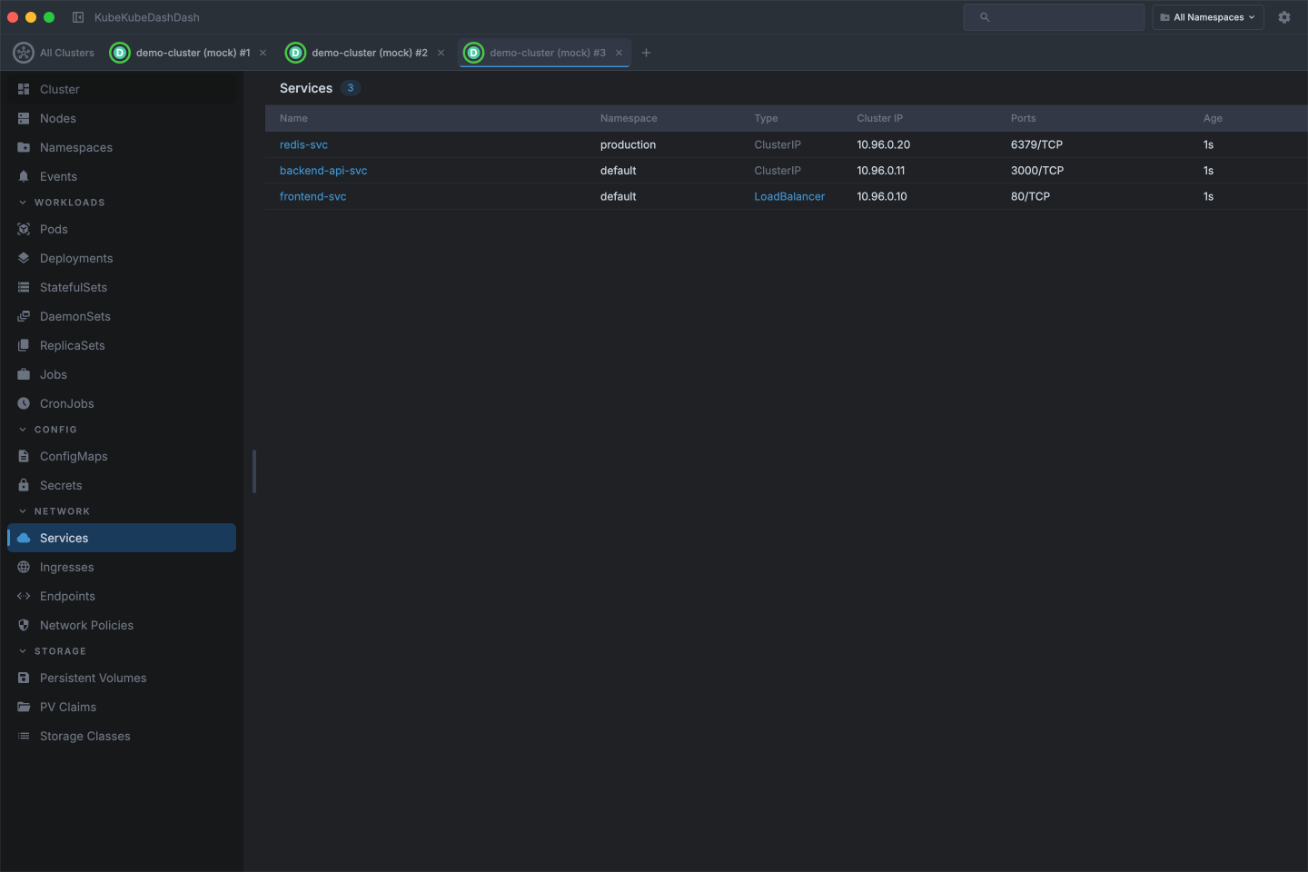
Task: Open the Cluster overview icon in sidebar
Action: point(24,89)
